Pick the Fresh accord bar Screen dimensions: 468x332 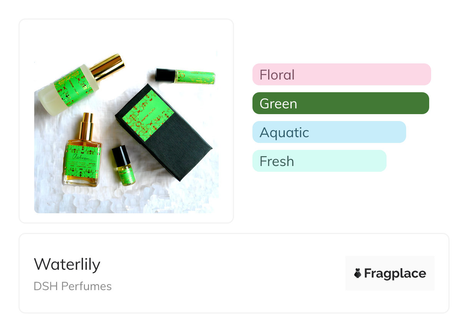(319, 161)
